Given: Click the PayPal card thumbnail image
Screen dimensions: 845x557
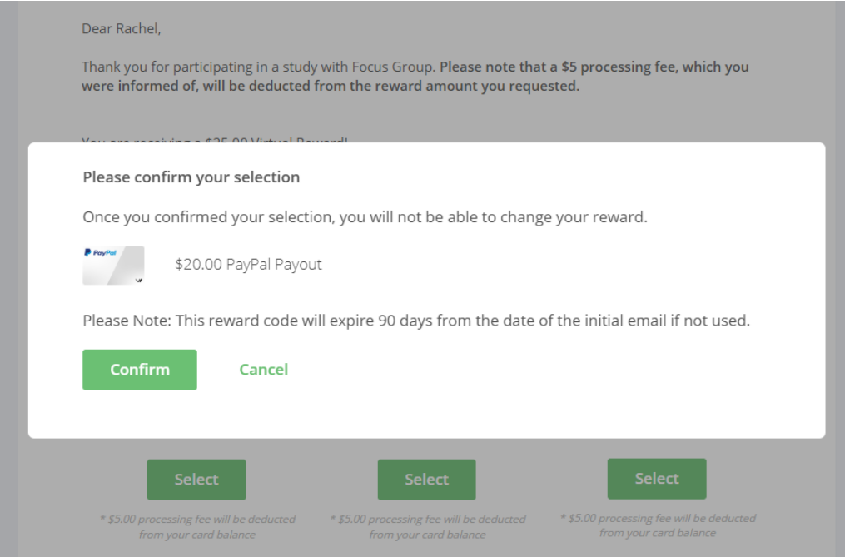Looking at the screenshot, I should 113,265.
